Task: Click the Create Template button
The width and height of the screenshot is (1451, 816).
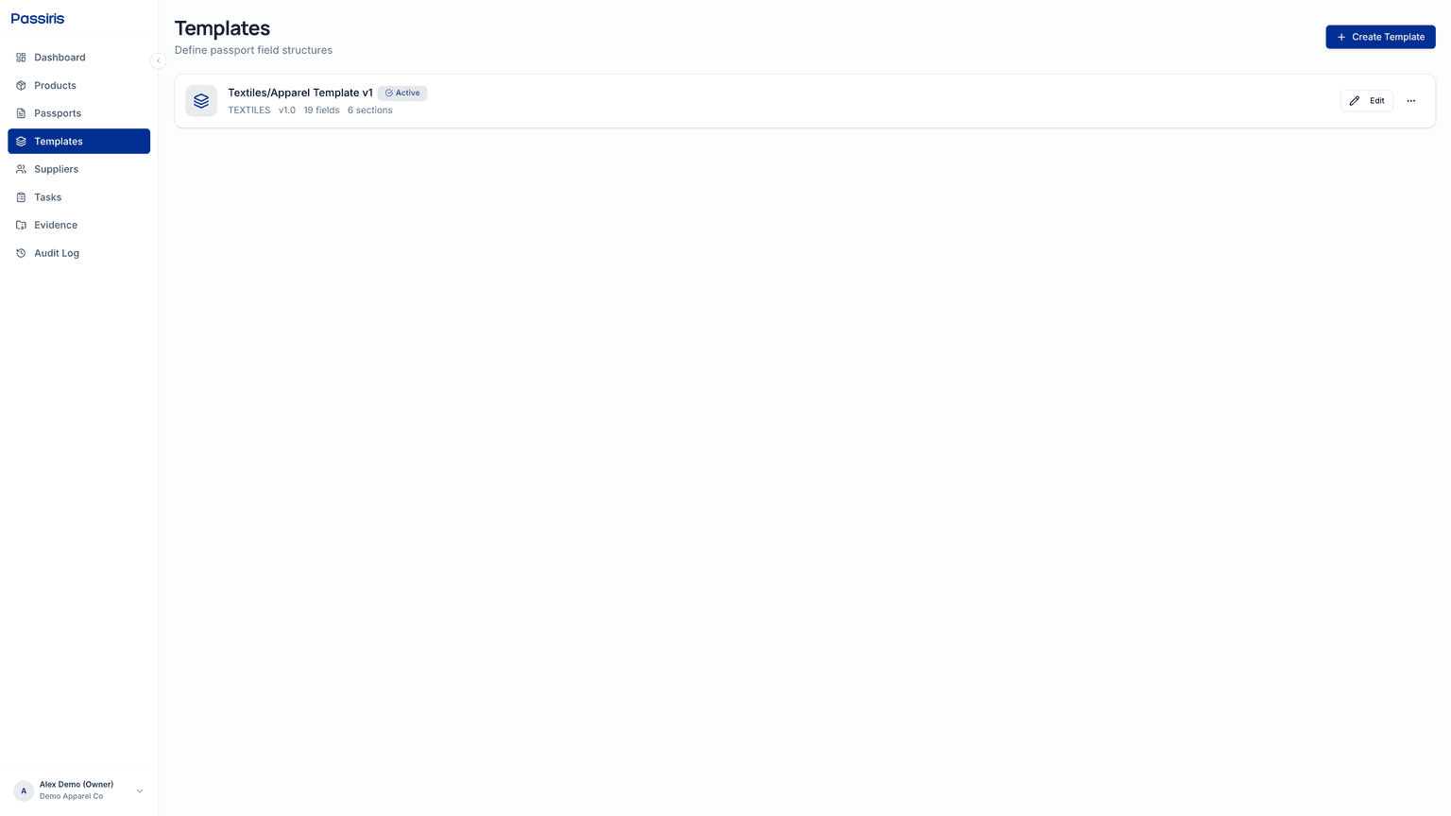Action: [1380, 37]
